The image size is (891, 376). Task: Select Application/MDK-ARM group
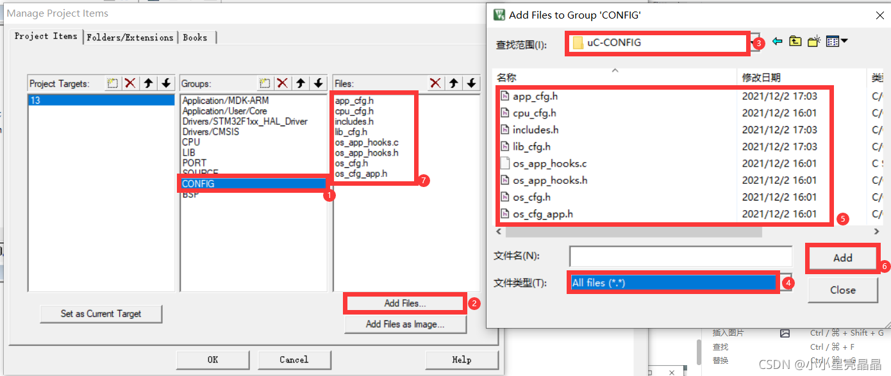pos(226,101)
